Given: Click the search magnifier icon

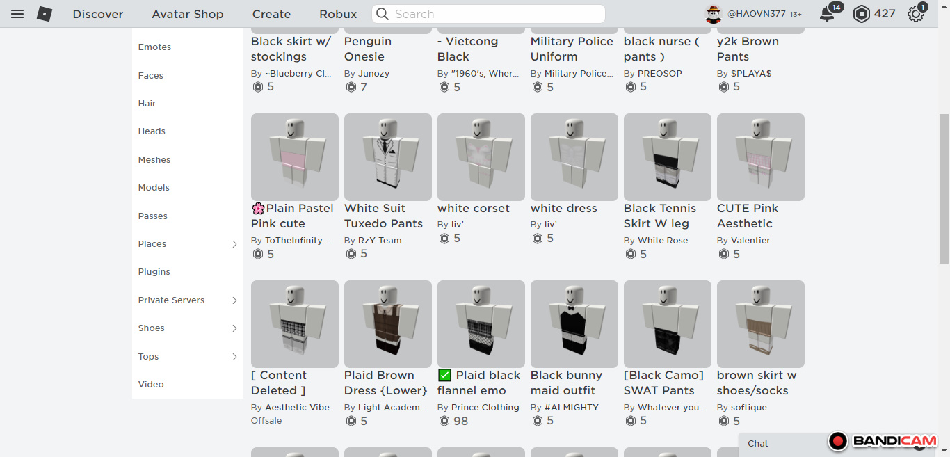Looking at the screenshot, I should pyautogui.click(x=382, y=14).
